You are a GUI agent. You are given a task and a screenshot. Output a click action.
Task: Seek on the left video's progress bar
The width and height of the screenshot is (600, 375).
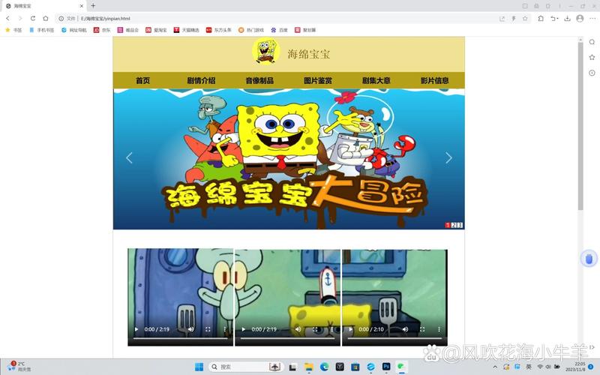click(x=180, y=338)
